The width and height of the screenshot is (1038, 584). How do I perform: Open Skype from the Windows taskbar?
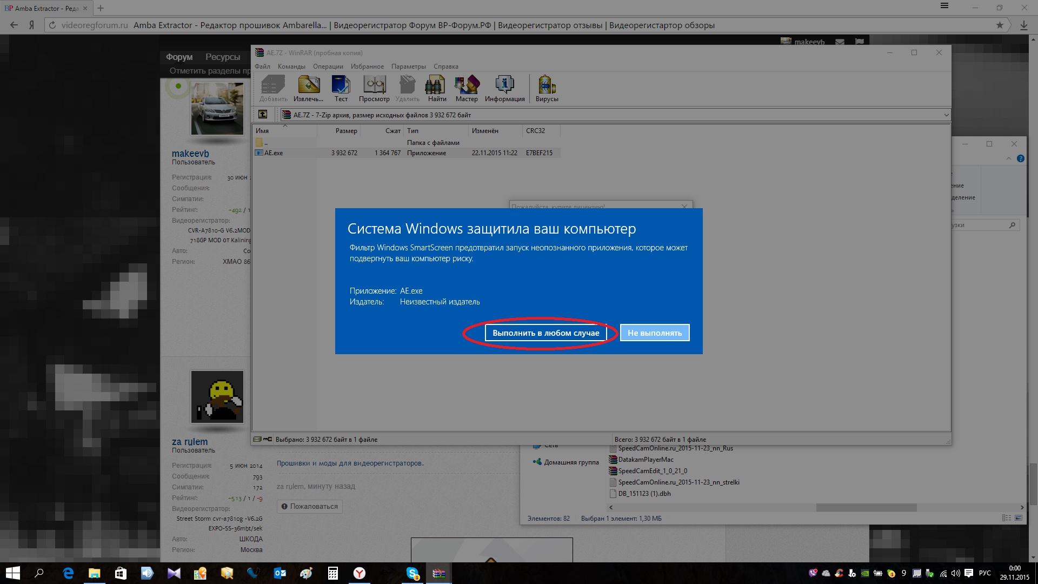(412, 573)
